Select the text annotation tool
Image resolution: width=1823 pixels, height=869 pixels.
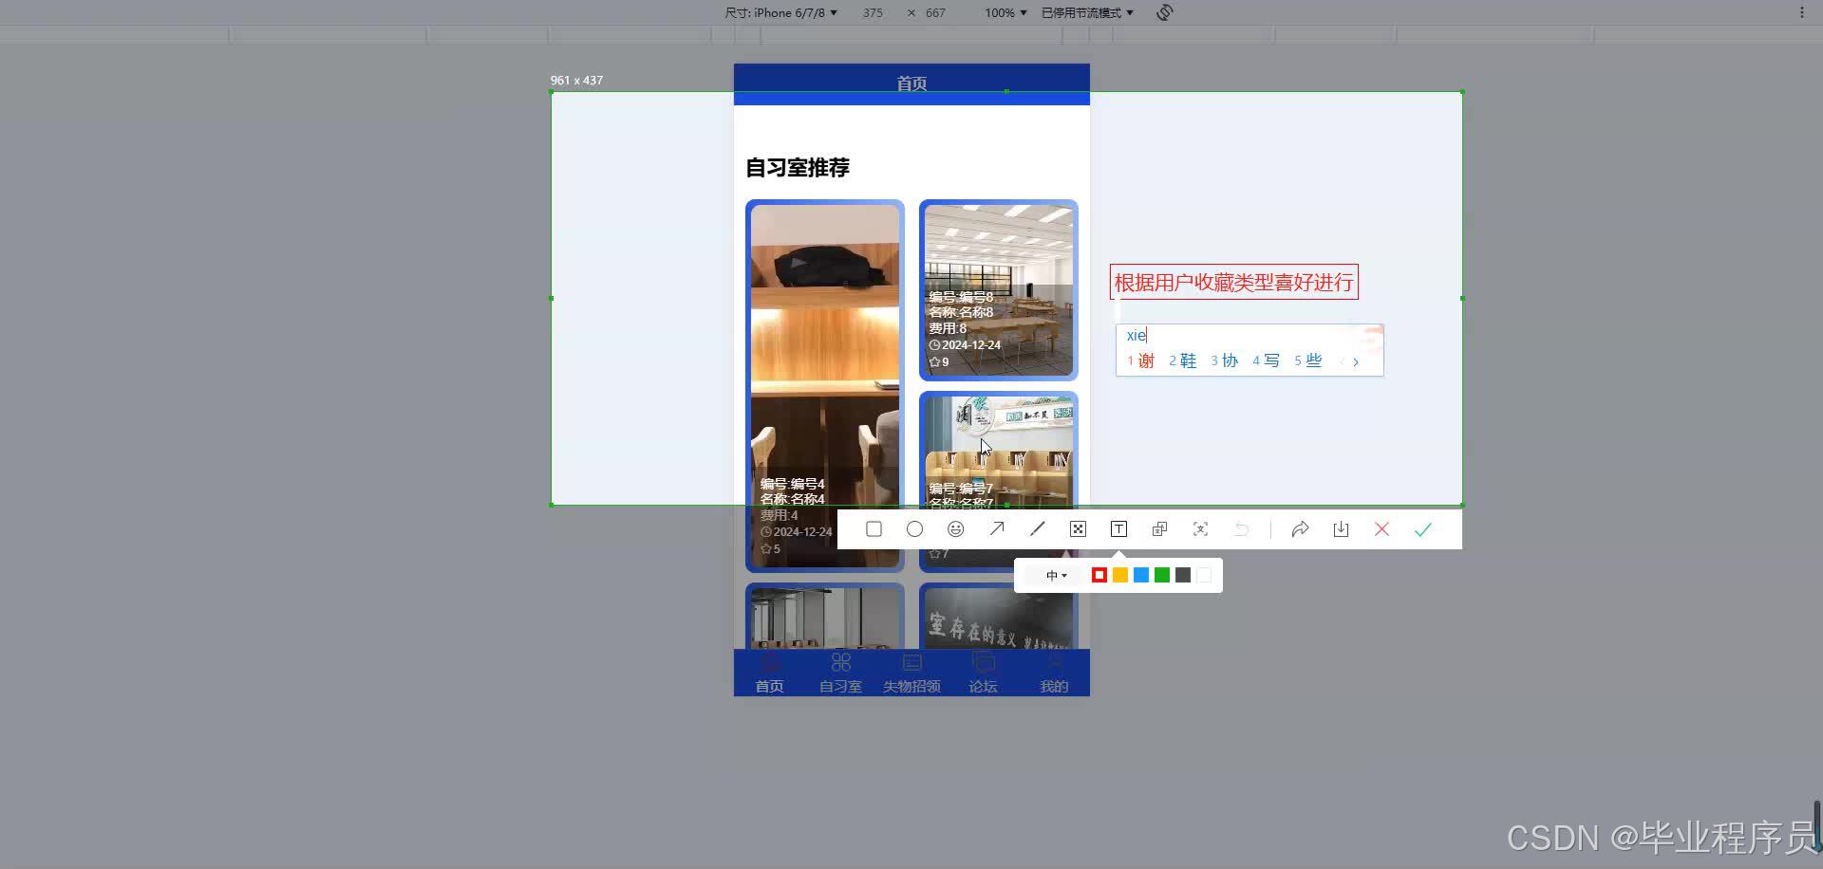point(1118,528)
